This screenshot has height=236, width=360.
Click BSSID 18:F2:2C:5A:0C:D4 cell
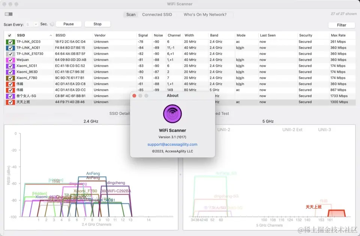(x=70, y=42)
